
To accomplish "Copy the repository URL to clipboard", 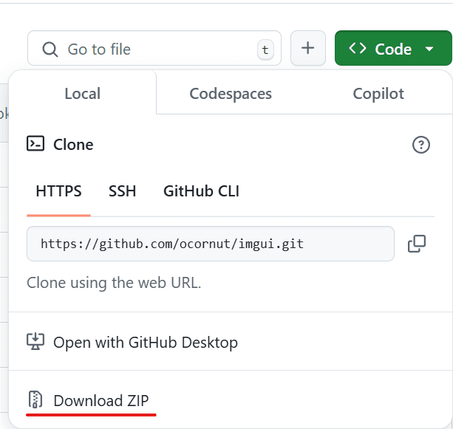I will [417, 244].
